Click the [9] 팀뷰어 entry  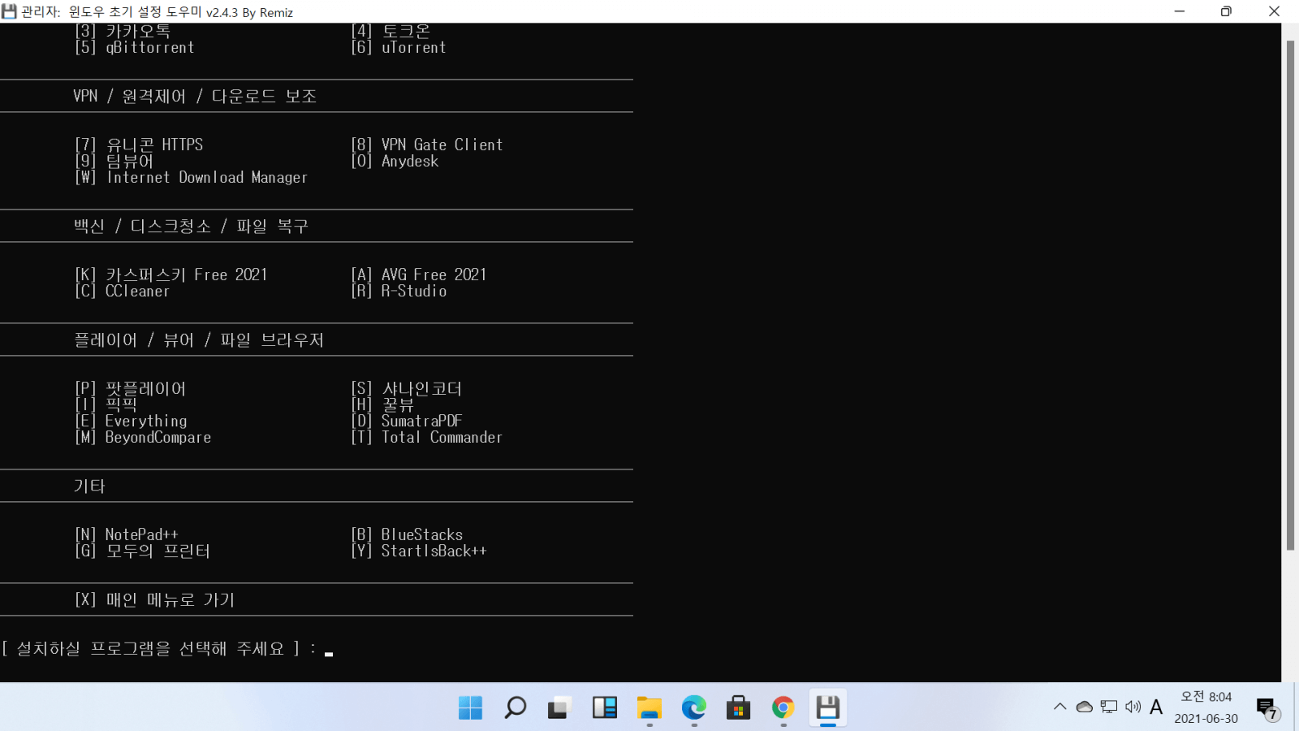(x=114, y=161)
